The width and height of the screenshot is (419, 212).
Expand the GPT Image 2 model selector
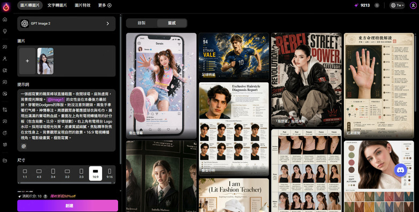coord(67,24)
